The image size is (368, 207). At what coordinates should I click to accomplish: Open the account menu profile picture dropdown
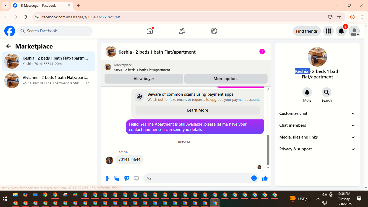coord(354,31)
